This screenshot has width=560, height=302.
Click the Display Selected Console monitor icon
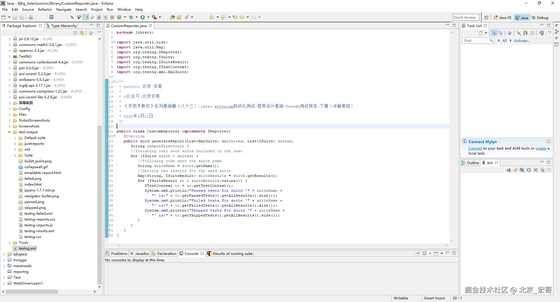(x=425, y=253)
